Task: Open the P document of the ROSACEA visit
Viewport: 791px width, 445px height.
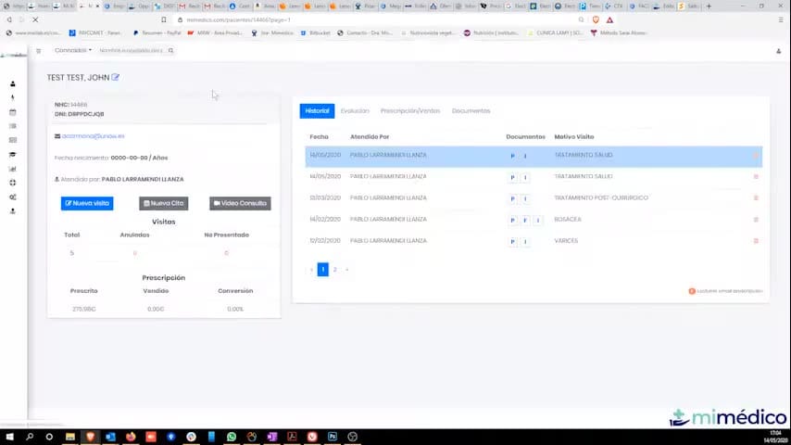Action: pos(512,220)
